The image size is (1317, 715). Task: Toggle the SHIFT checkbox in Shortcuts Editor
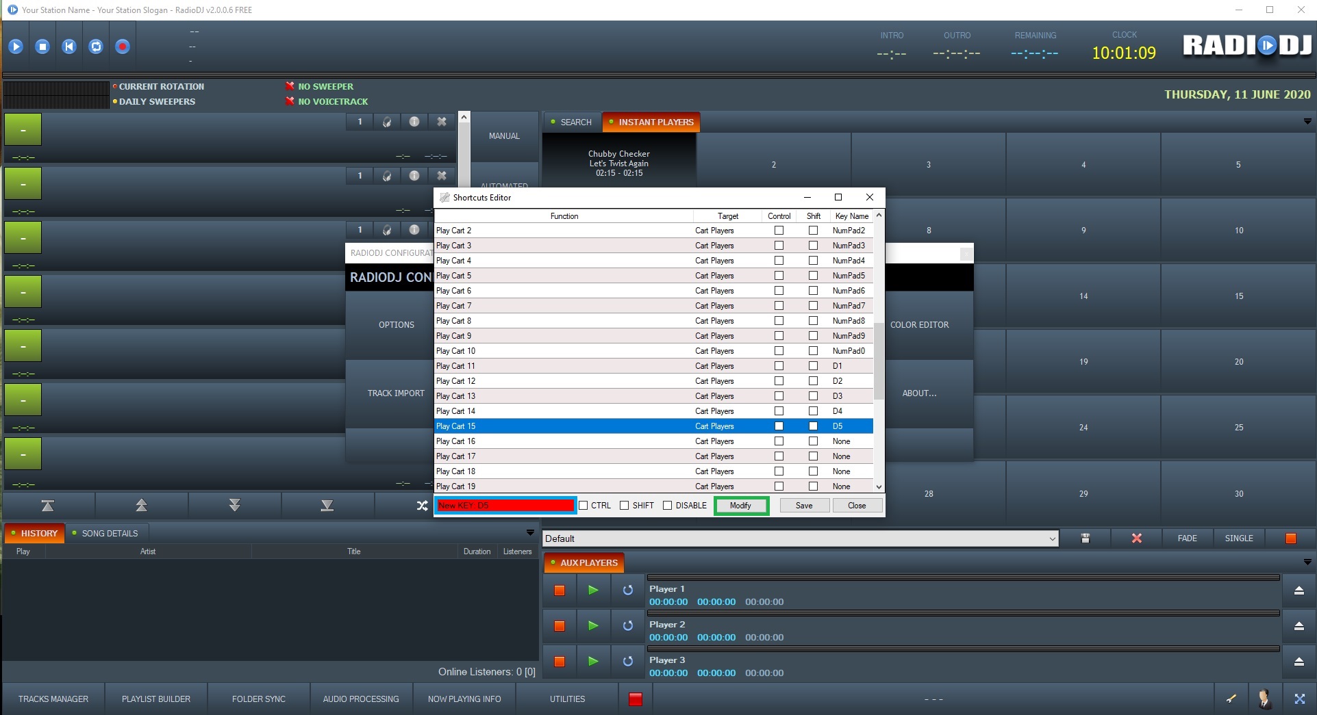click(625, 506)
